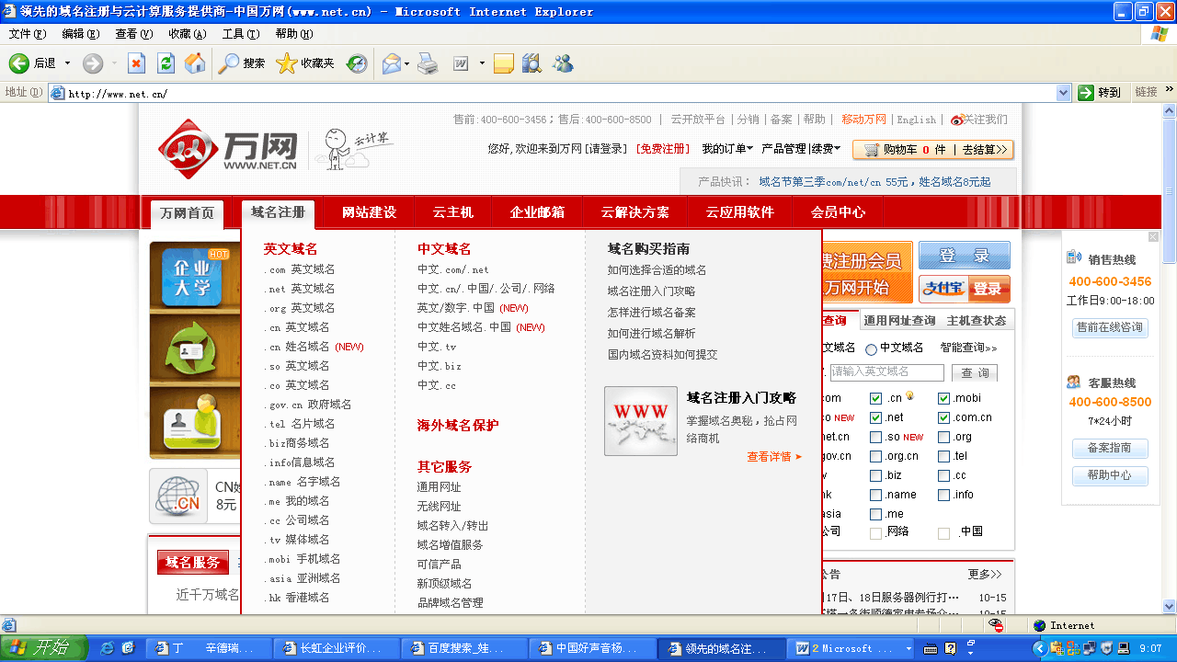Expand the address bar dropdown arrow
This screenshot has width=1177, height=662.
click(1063, 93)
